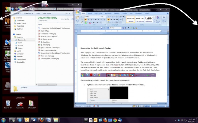The width and height of the screenshot is (198, 123).
Task: Open the Share with dropdown in Explorer
Action: tap(28, 13)
